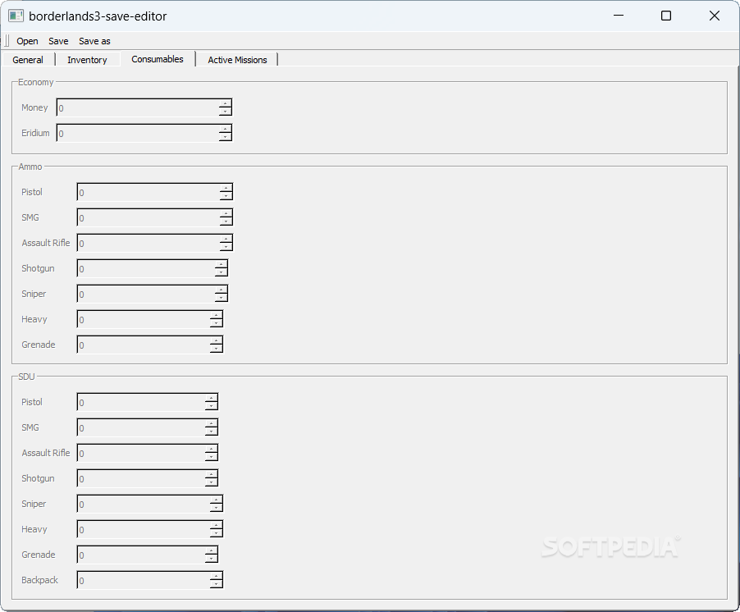Screen dimensions: 740x612
Task: Increment SDU Backpack spinner up arrow
Action: [x=217, y=576]
